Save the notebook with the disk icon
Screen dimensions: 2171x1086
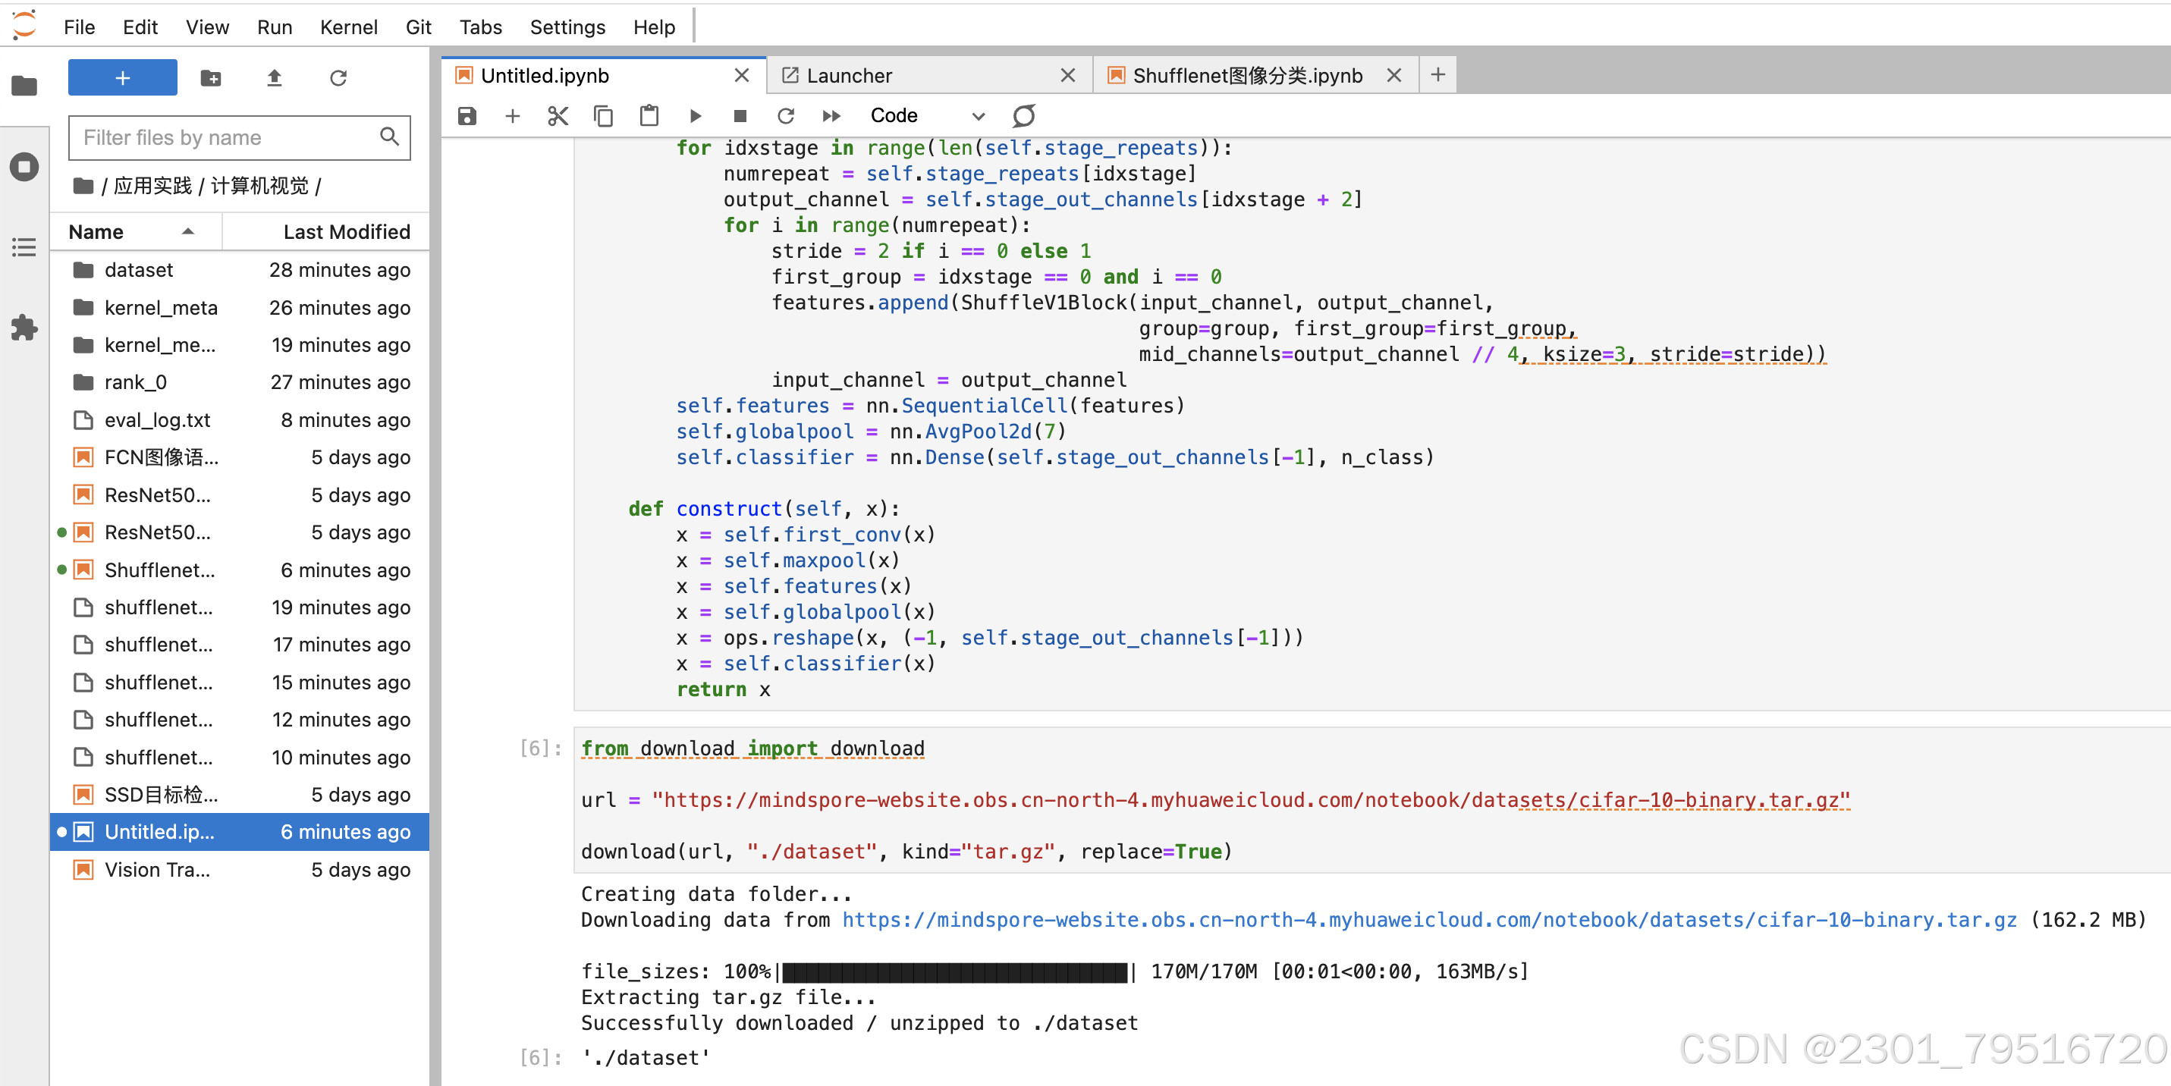coord(467,115)
